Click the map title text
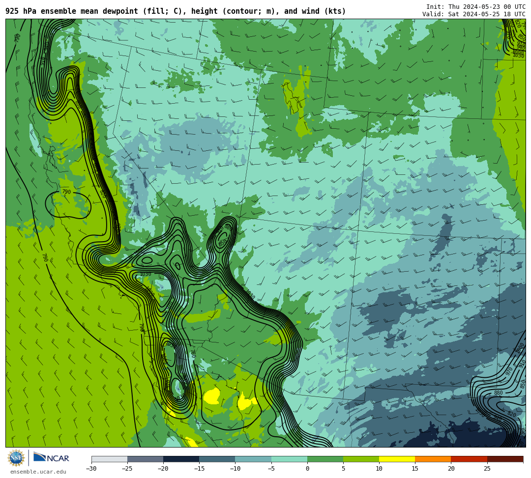The height and width of the screenshot is (478, 531). 176,11
